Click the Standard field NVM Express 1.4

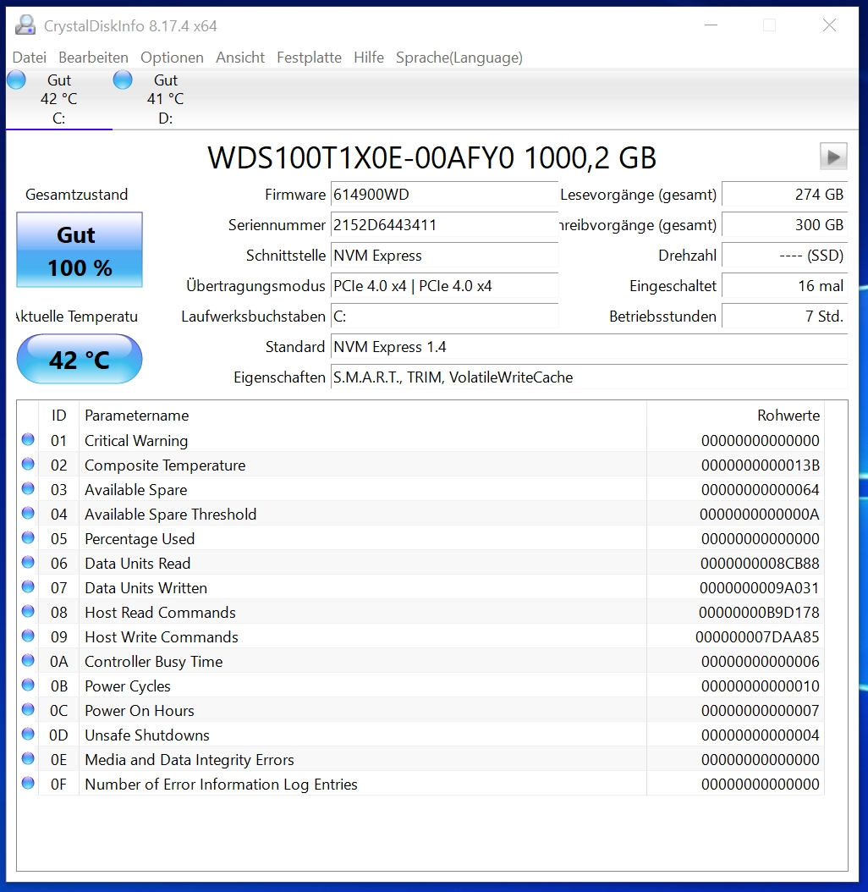click(590, 346)
